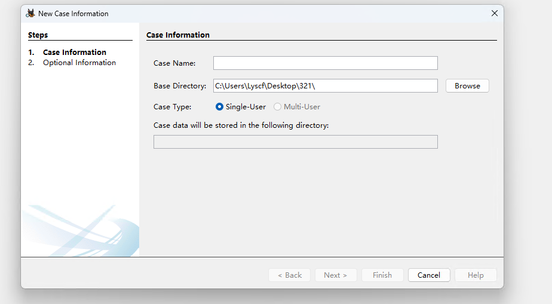The image size is (552, 304).
Task: Open Help for this wizard
Action: tap(476, 275)
